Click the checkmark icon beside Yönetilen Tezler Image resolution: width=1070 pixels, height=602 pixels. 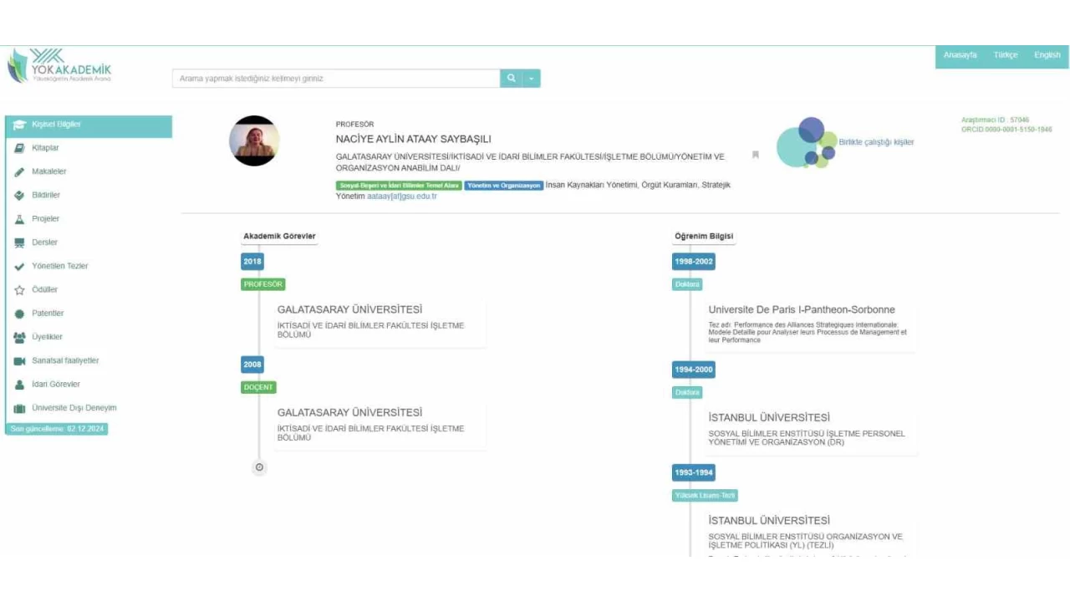(19, 266)
